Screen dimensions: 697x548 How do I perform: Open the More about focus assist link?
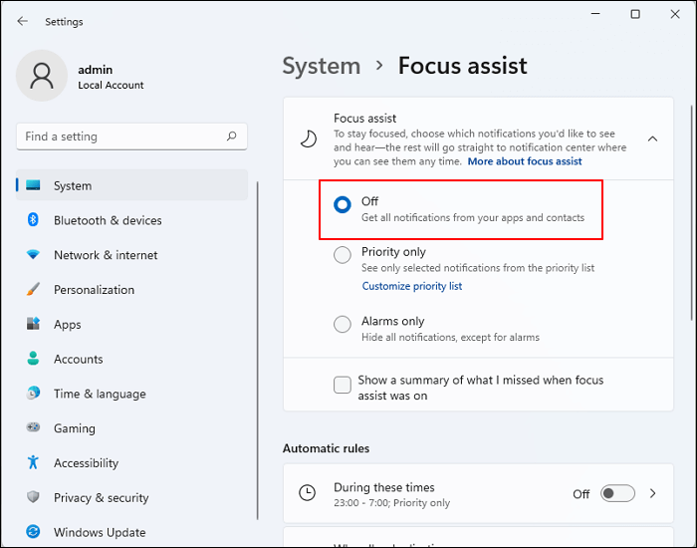coord(525,161)
